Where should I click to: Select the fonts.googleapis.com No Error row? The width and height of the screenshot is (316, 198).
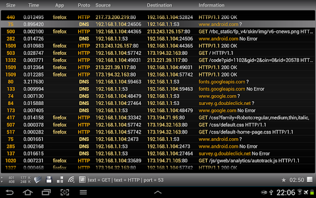pos(158,89)
